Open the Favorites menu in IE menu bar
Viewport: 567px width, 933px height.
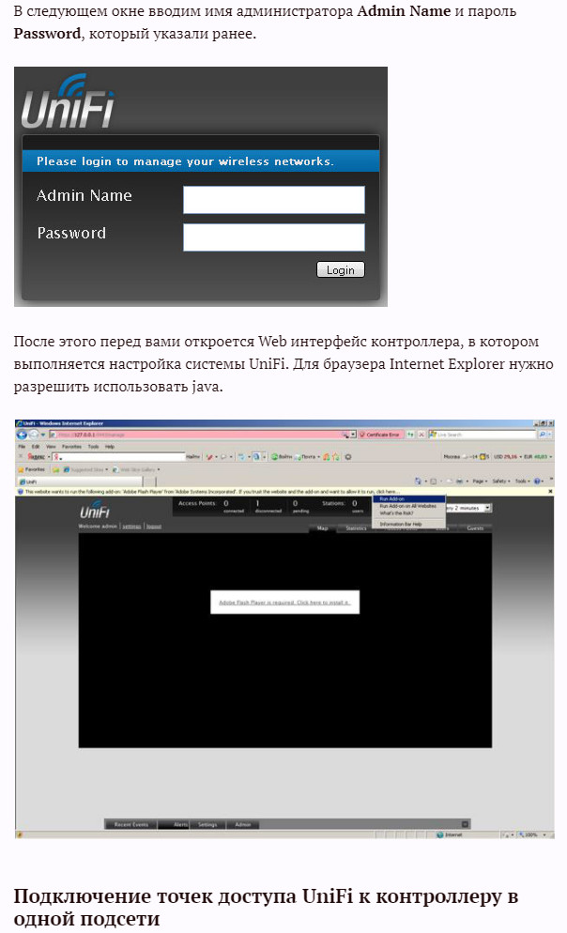(x=71, y=446)
